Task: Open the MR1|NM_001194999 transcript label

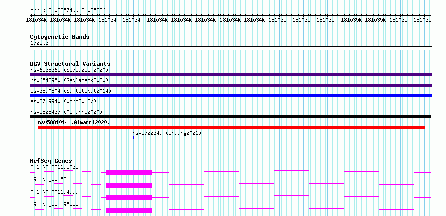Action: click(54, 192)
